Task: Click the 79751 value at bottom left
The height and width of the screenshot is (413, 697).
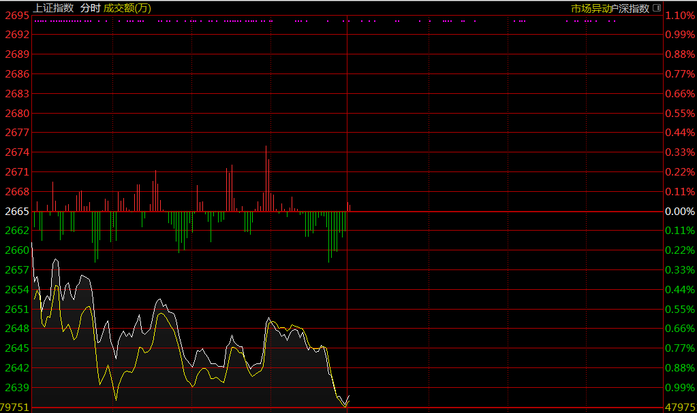Action: pyautogui.click(x=15, y=408)
